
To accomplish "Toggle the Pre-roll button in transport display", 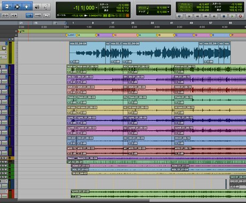I will pyautogui.click(x=186, y=4).
